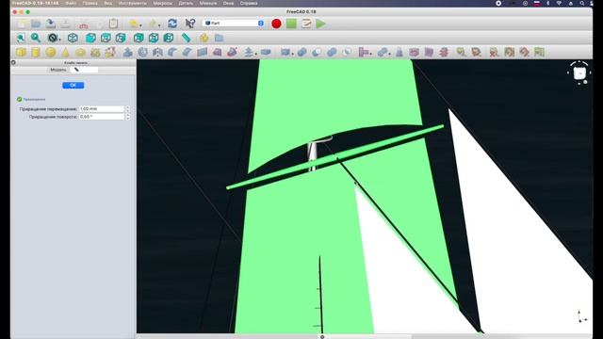Image resolution: width=603 pixels, height=339 pixels.
Task: Switch to the Модель tab
Action: (x=58, y=70)
